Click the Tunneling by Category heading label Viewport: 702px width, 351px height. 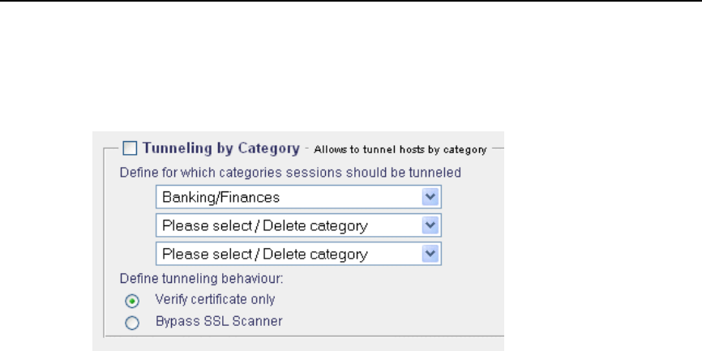221,148
